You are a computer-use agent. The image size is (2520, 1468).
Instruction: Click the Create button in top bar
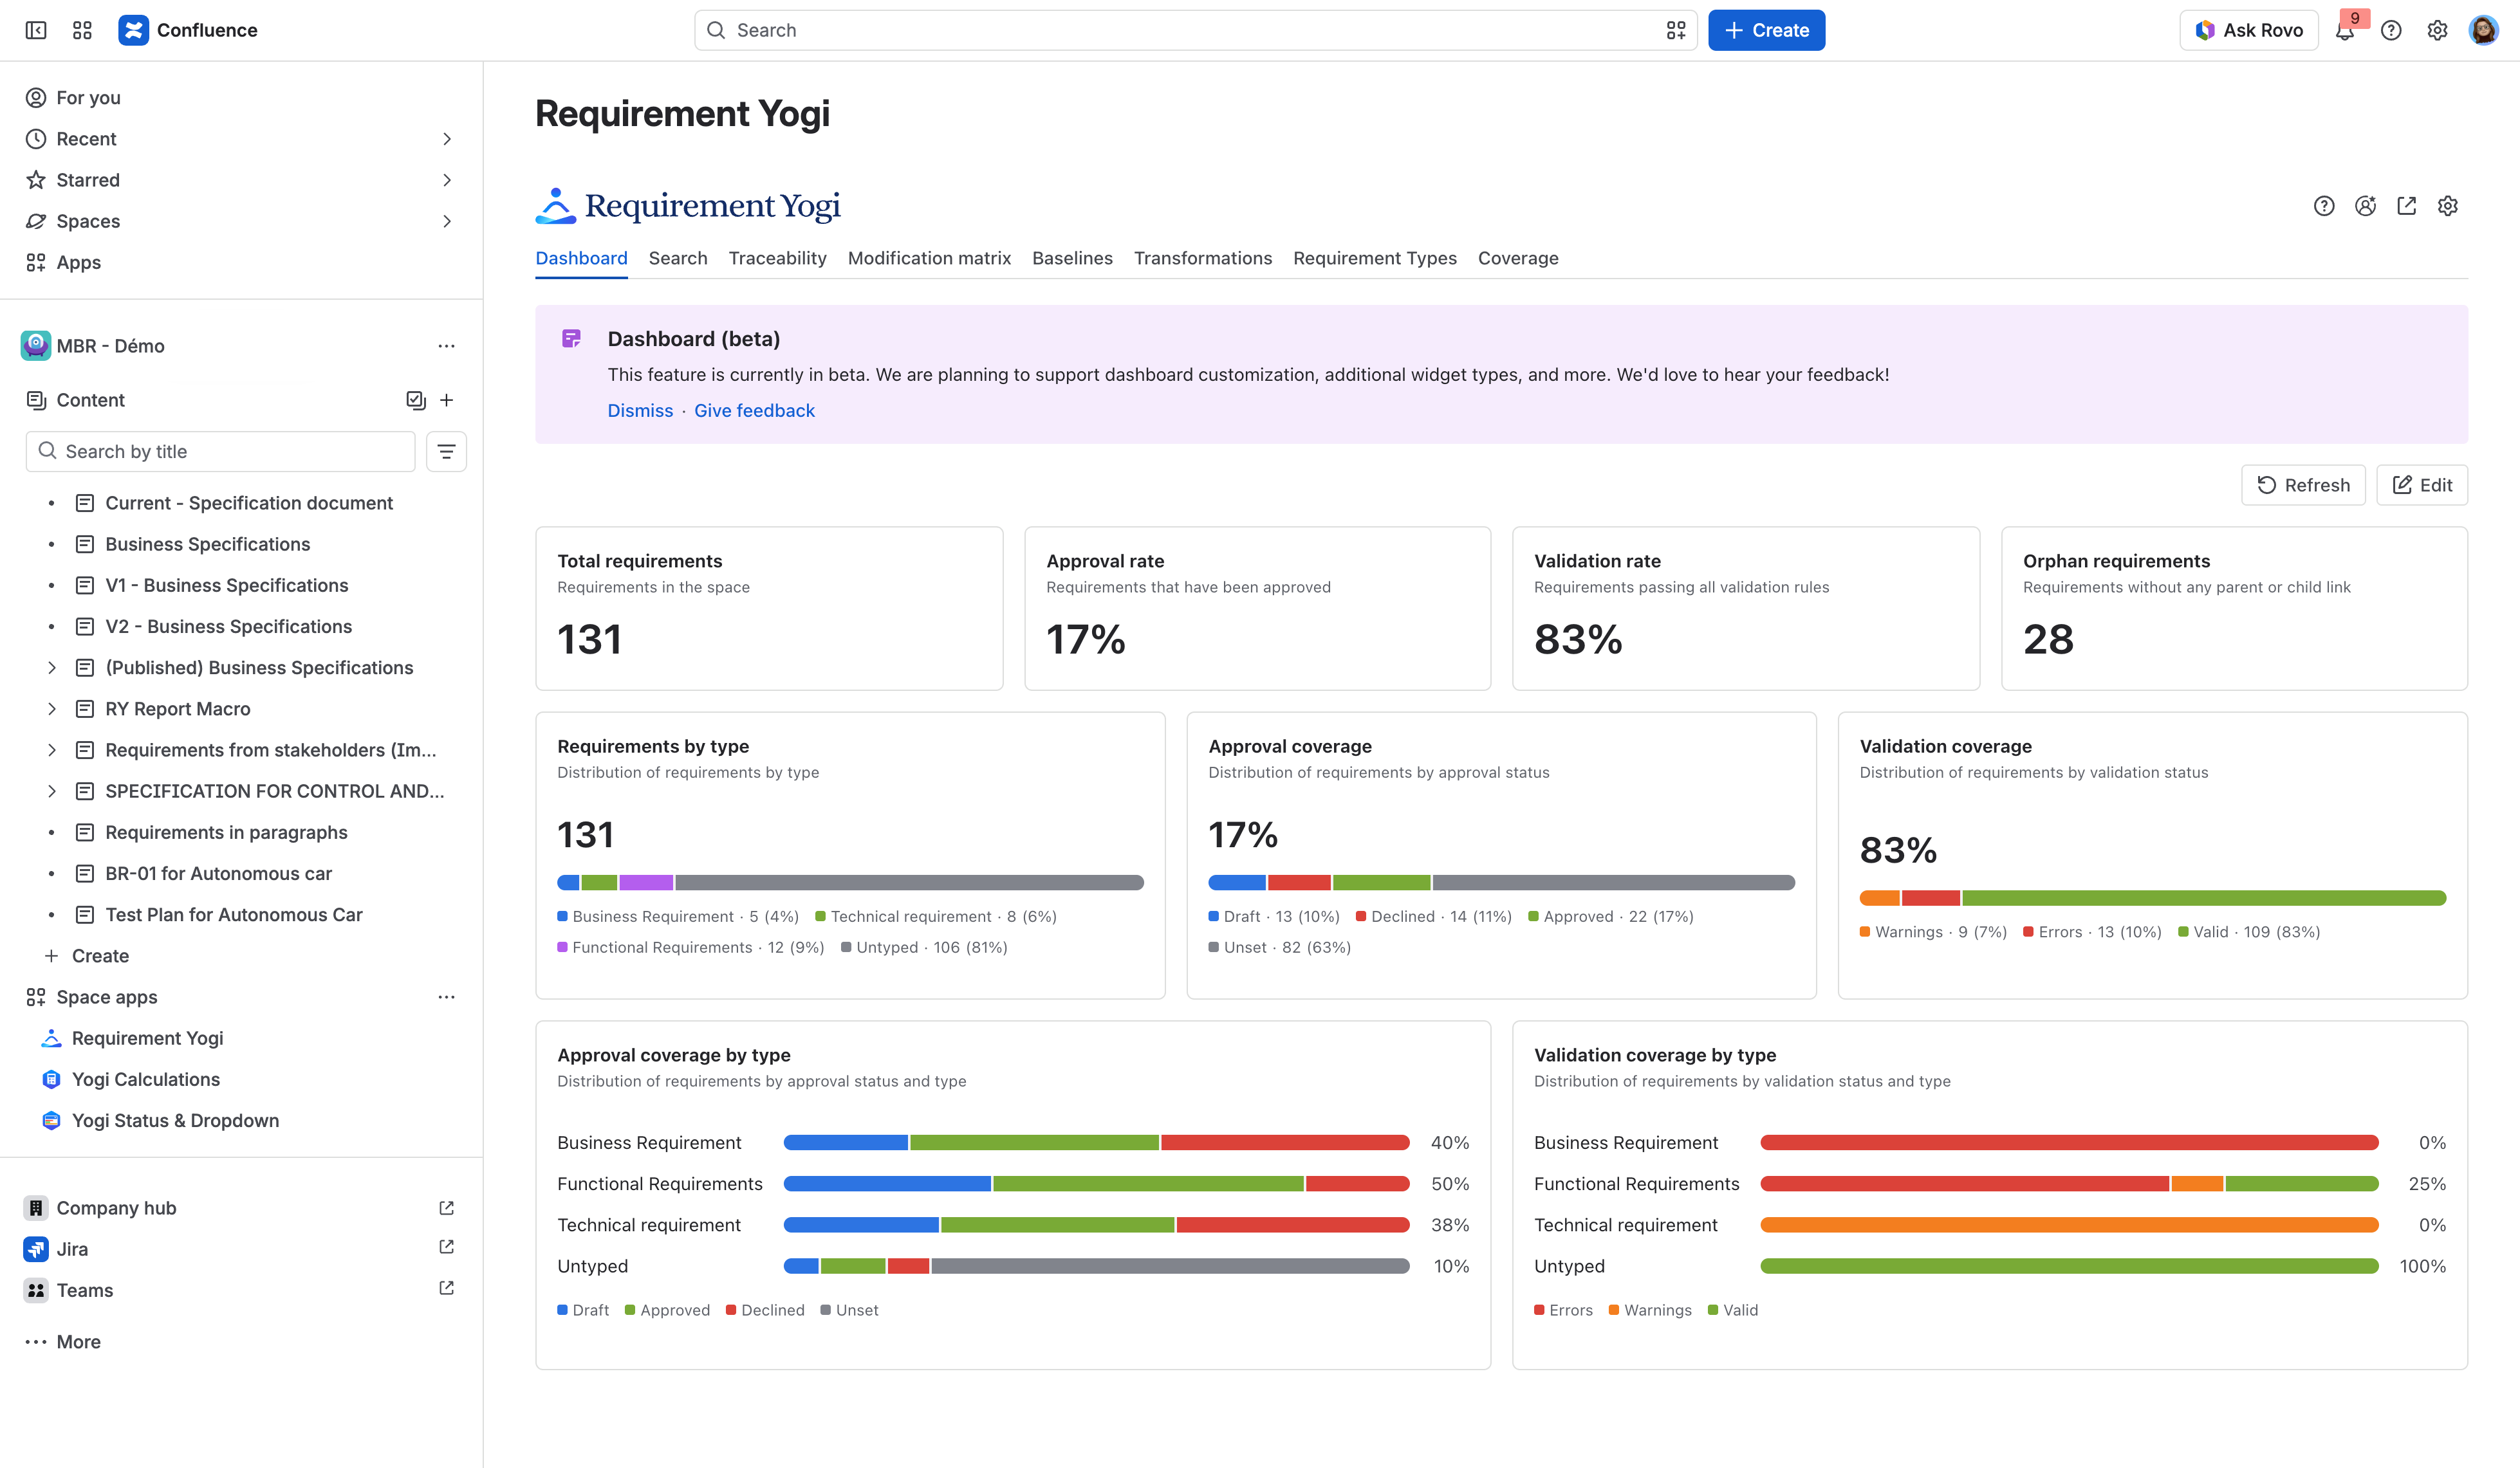pos(1766,30)
